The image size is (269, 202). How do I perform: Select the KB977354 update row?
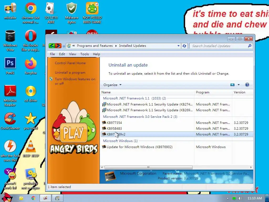[177, 123]
